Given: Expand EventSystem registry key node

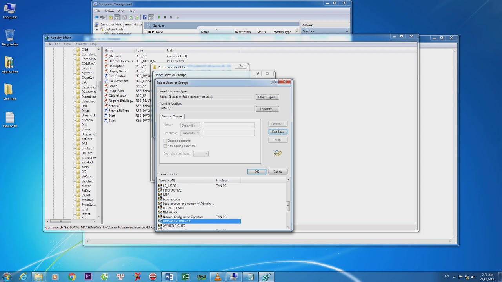Looking at the screenshot, I should coord(74,205).
